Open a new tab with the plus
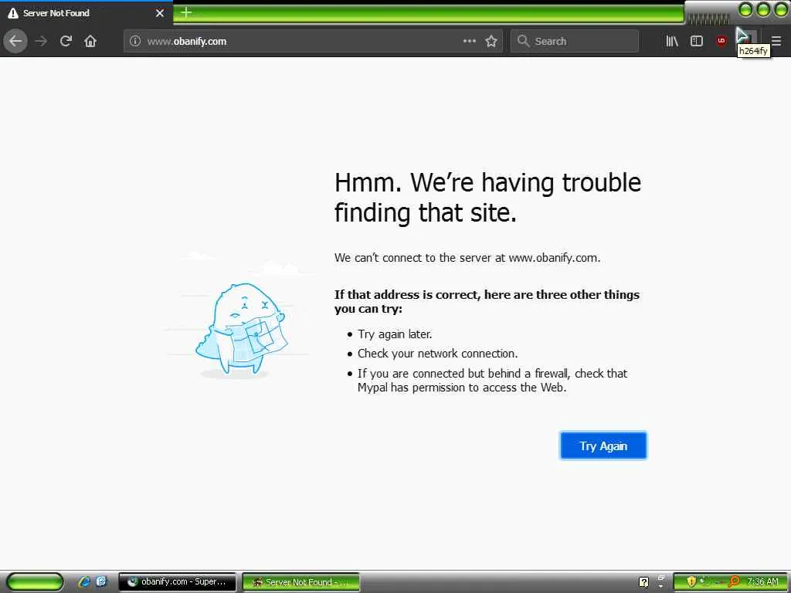Image resolution: width=791 pixels, height=593 pixels. [186, 12]
